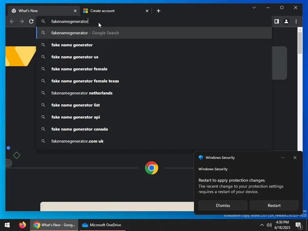This screenshot has width=308, height=231.
Task: Open volume control in tray
Action: coord(269,225)
